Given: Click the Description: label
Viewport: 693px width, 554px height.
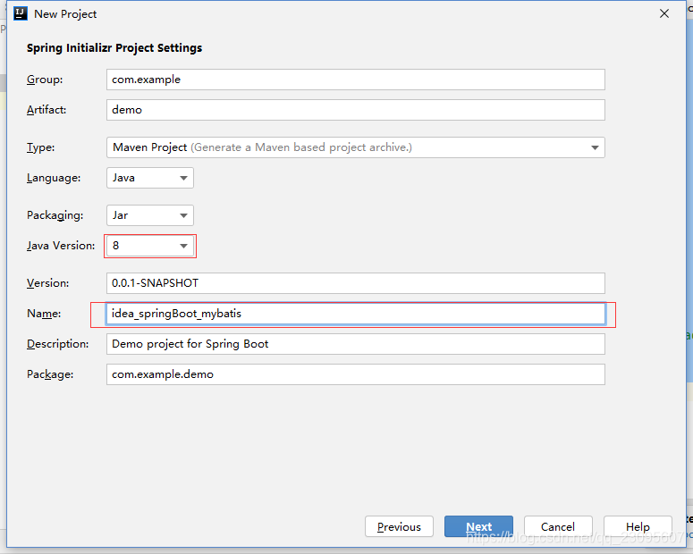Looking at the screenshot, I should point(57,344).
